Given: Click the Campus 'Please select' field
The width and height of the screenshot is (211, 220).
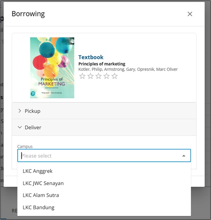Looking at the screenshot, I should [98, 156].
